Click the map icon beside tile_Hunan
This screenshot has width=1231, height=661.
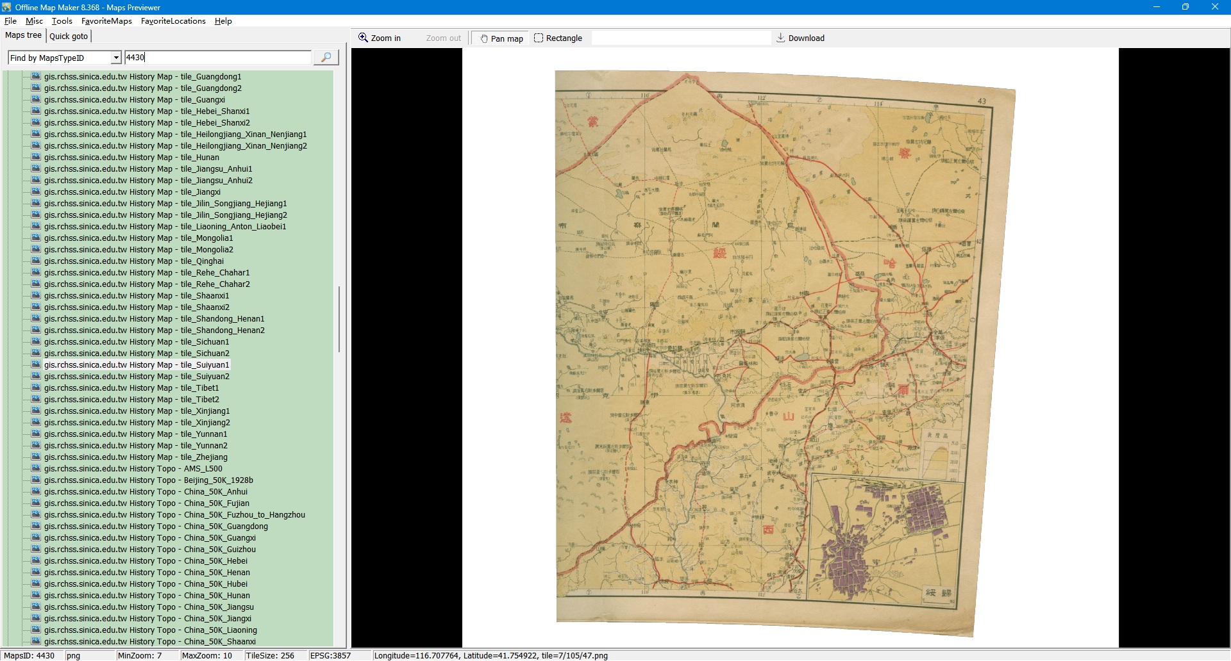coord(36,158)
